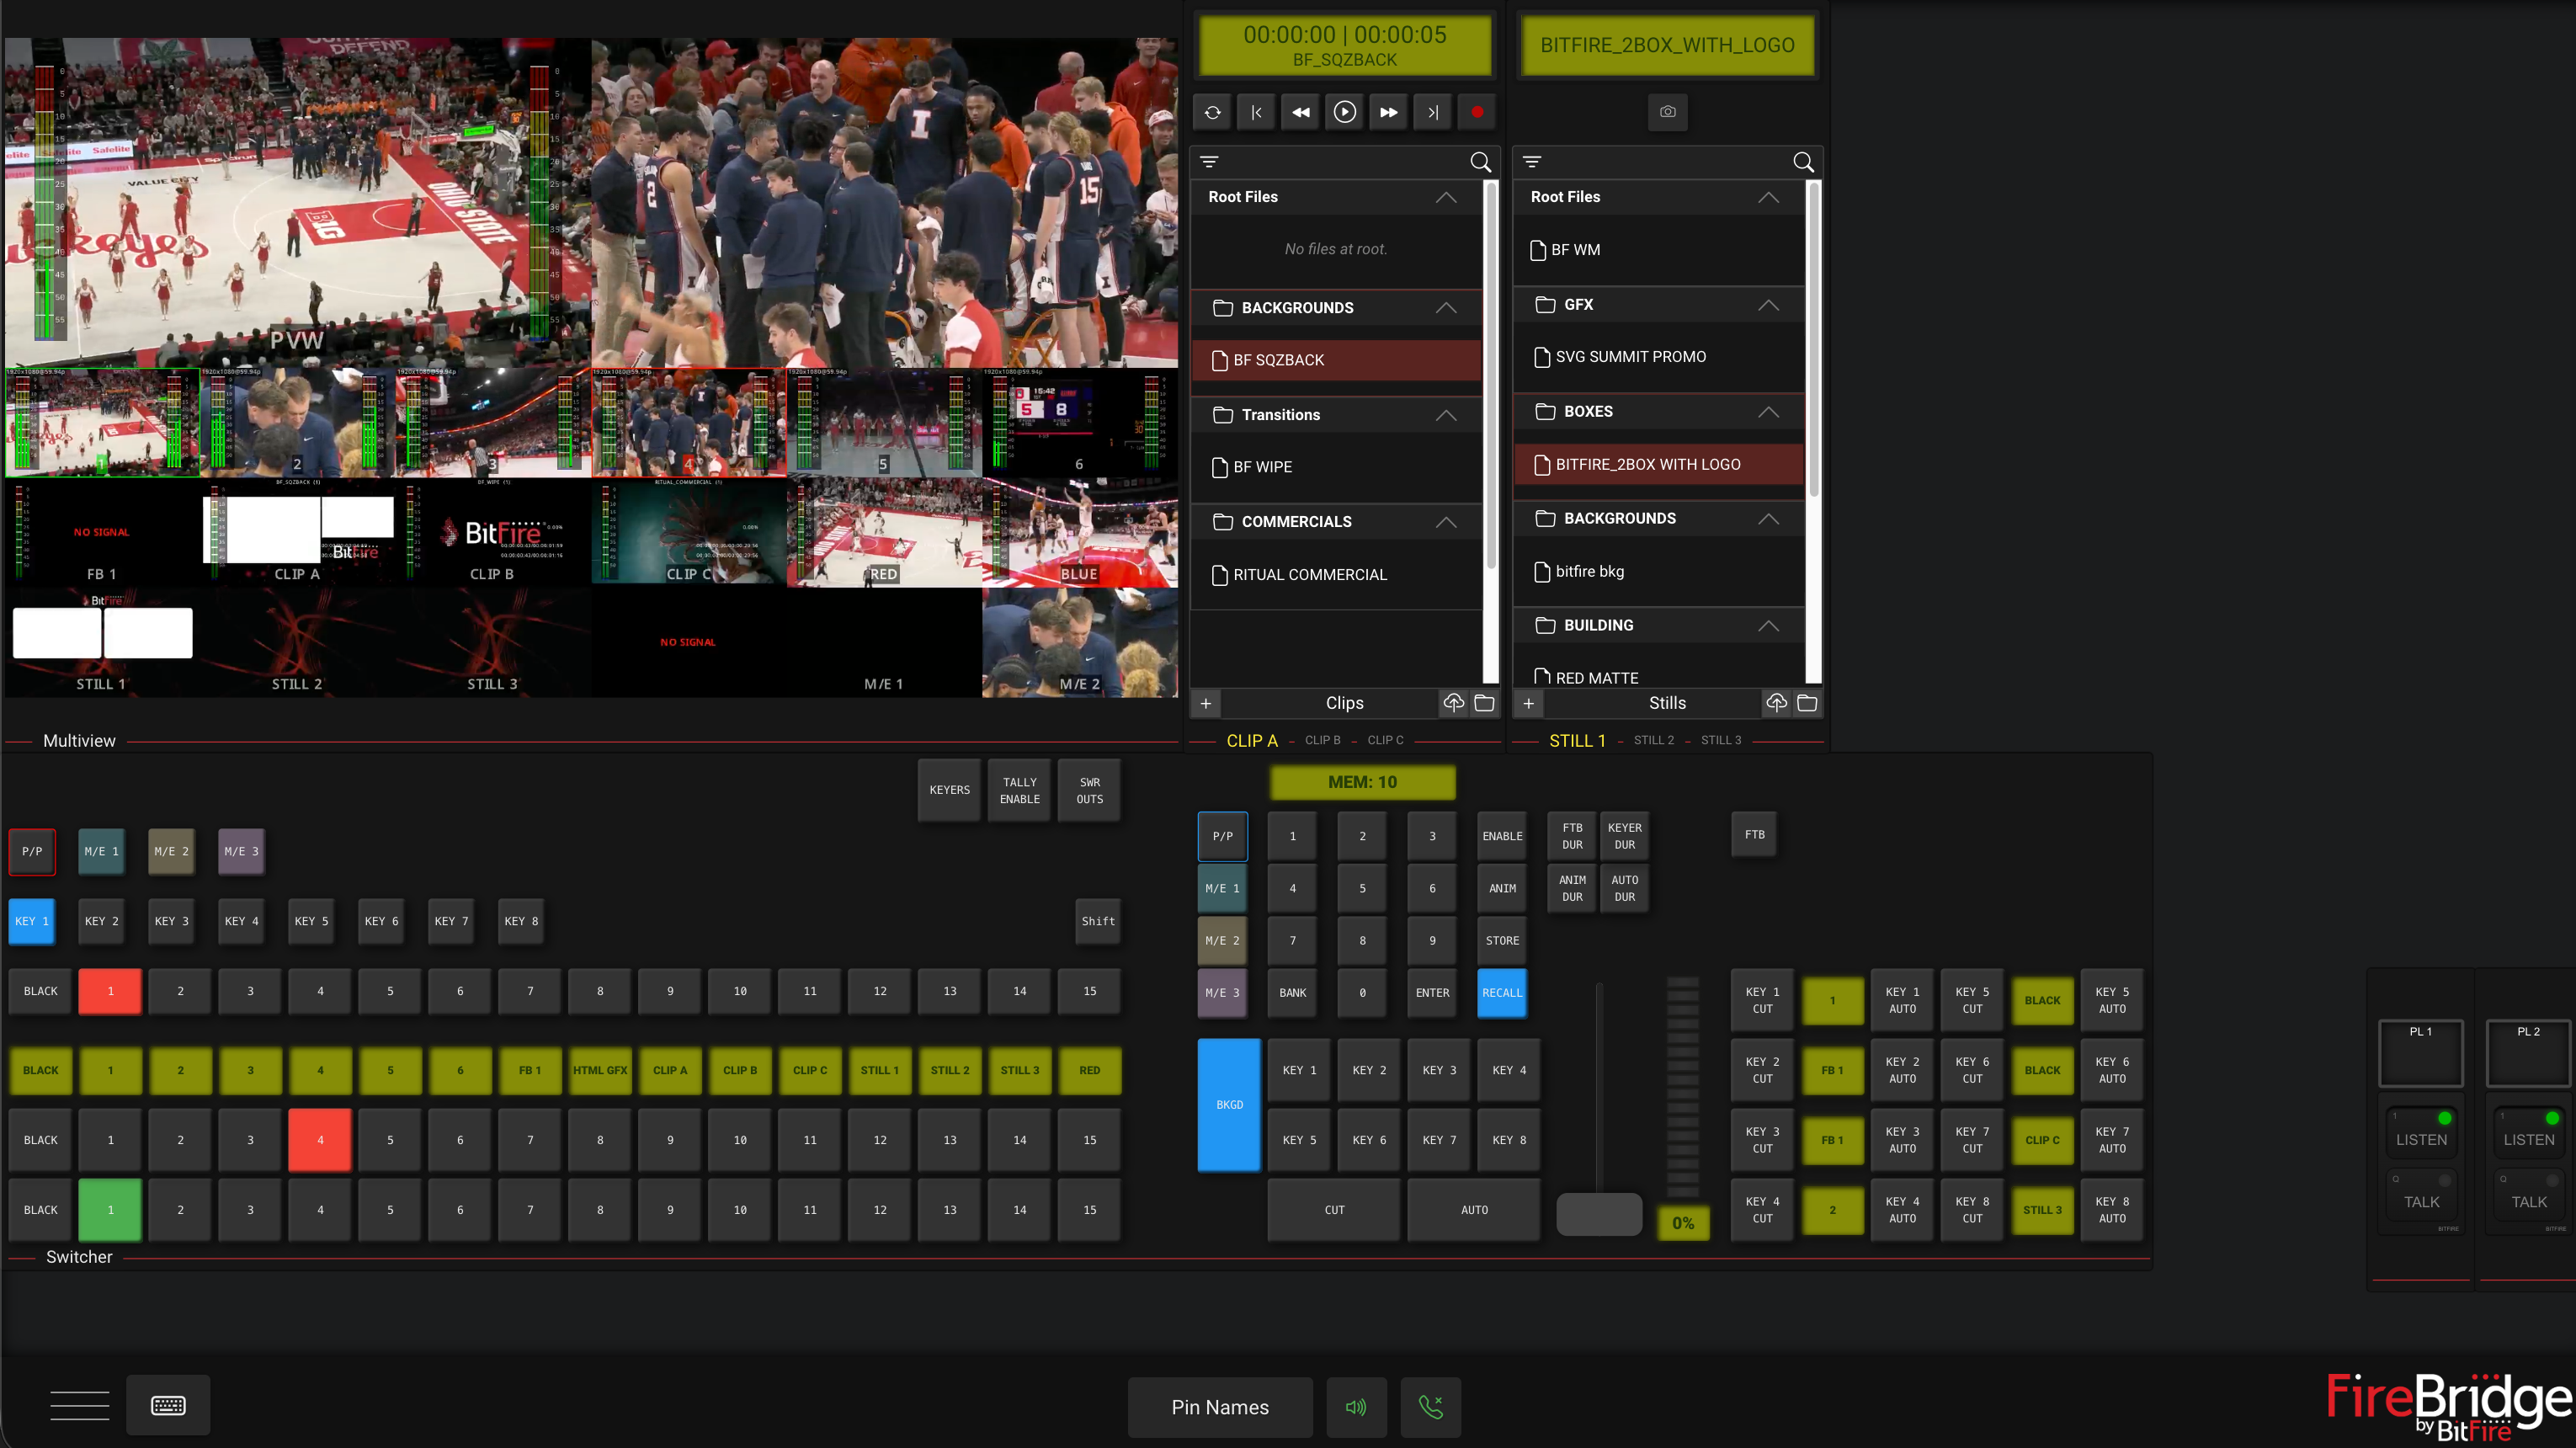The width and height of the screenshot is (2576, 1448).
Task: Add a new still with plus icon
Action: click(x=1528, y=703)
